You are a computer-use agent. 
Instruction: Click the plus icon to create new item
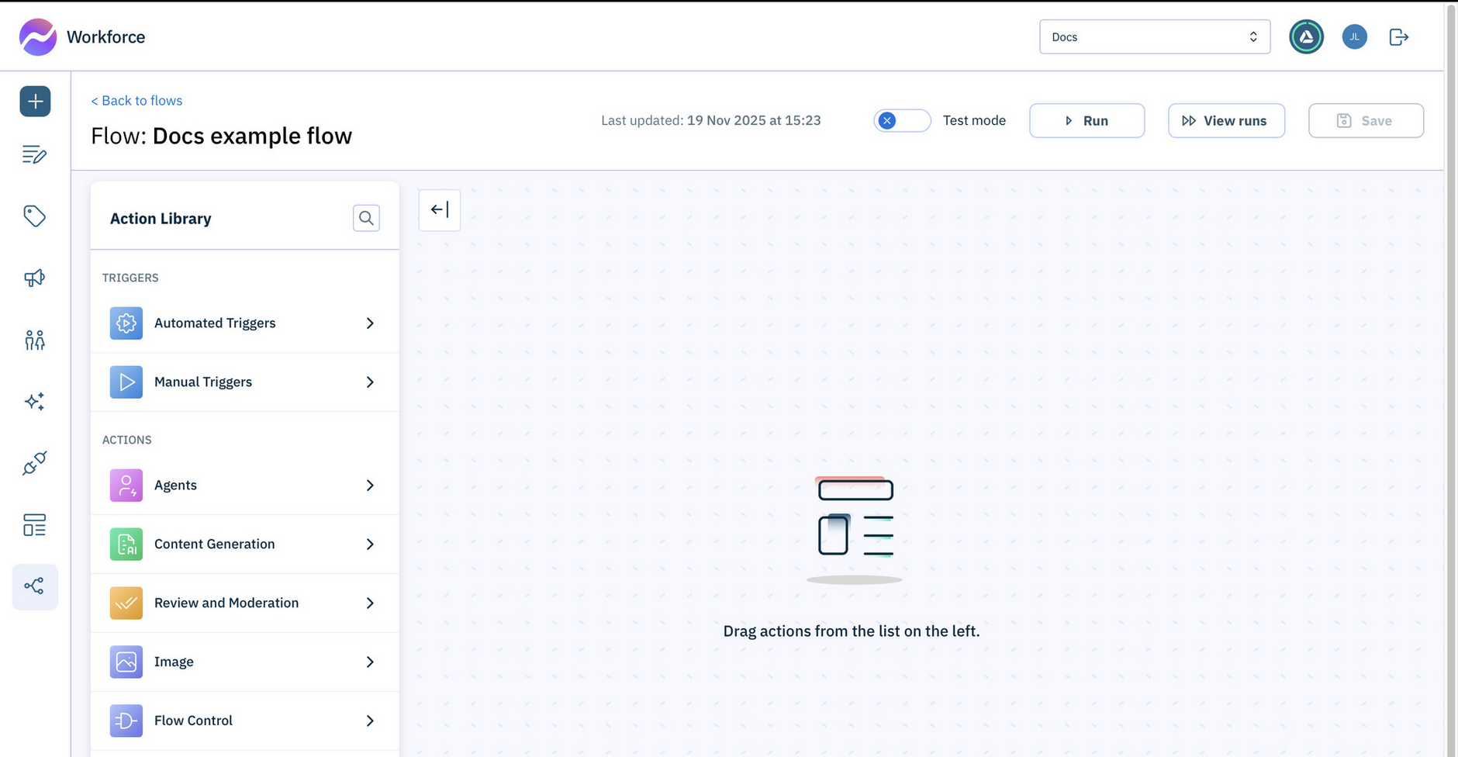[x=35, y=101]
